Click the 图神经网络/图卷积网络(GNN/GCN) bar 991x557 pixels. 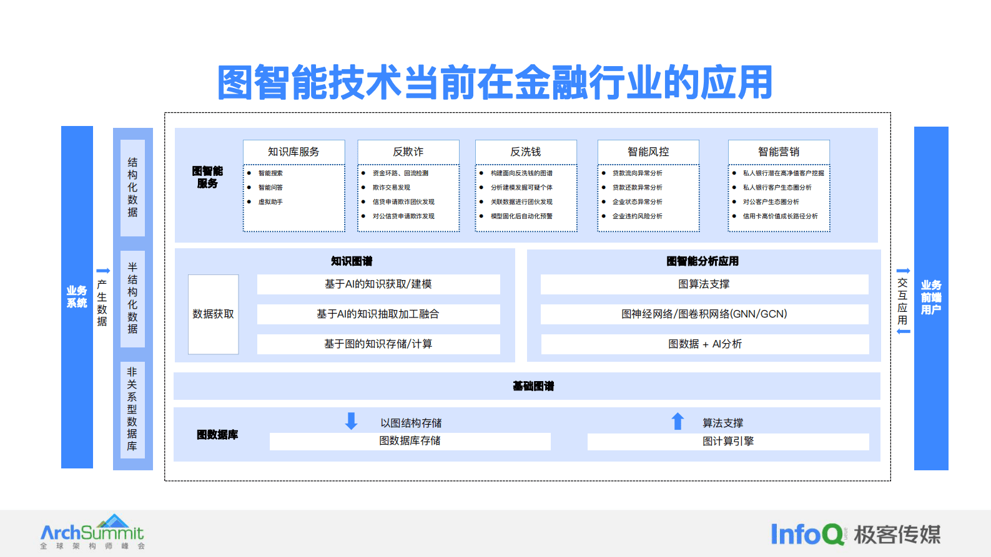coord(704,314)
